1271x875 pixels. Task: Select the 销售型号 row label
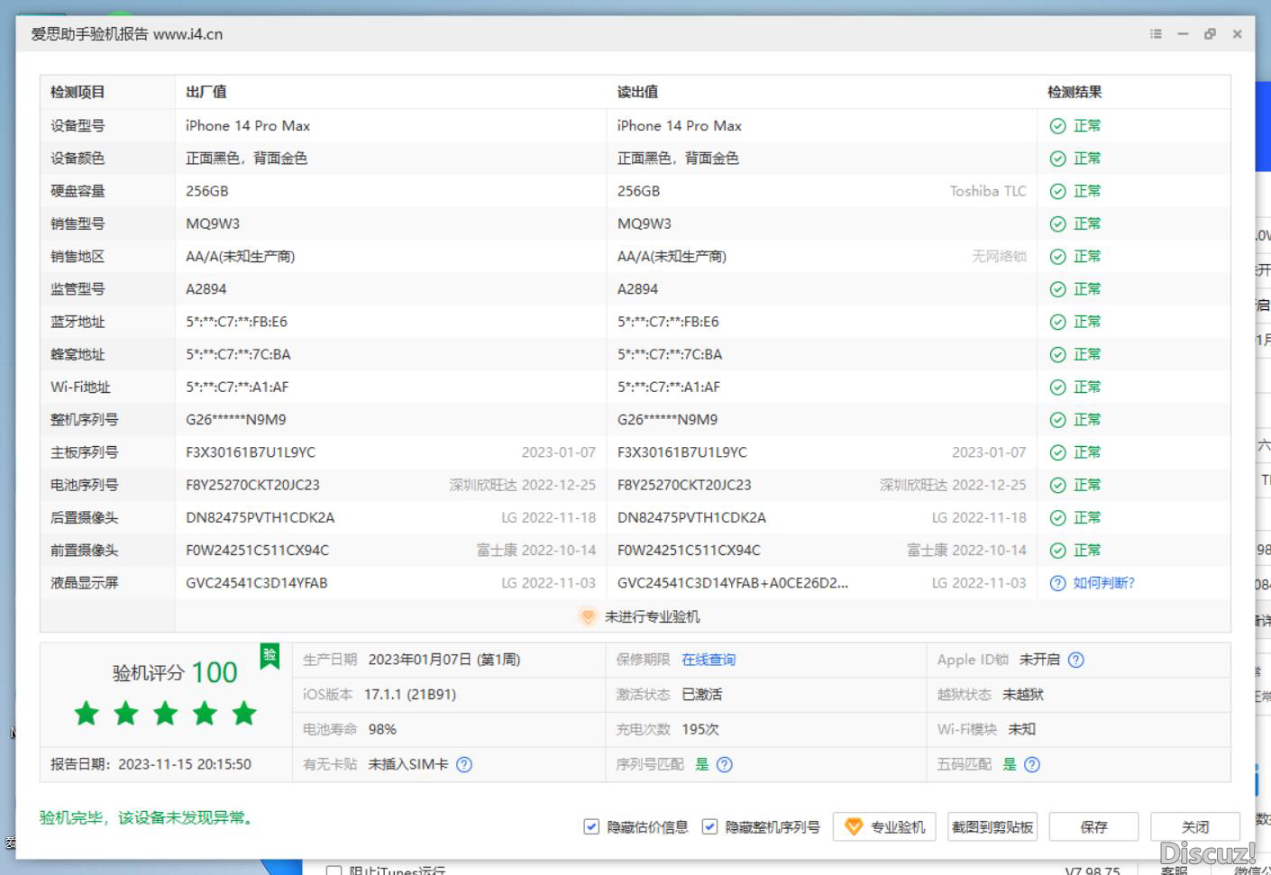click(x=78, y=223)
